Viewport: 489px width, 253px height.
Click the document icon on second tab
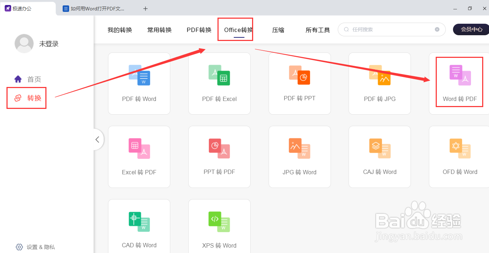point(66,9)
